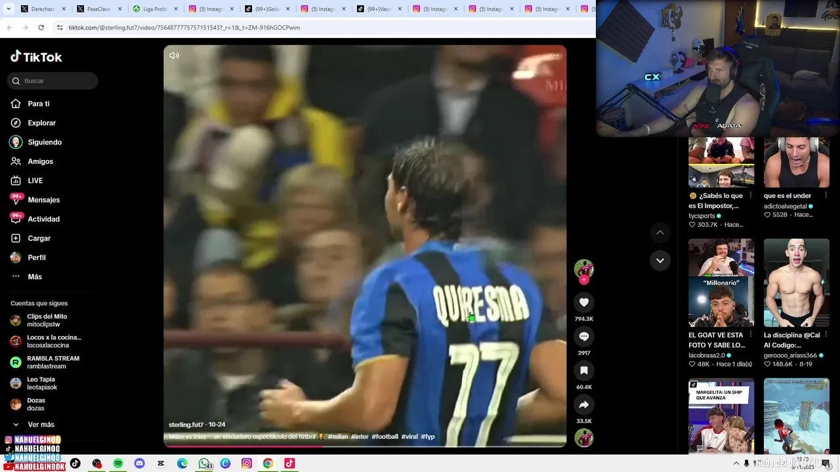The image size is (840, 472).
Task: Click the TikTok logo
Action: 36,57
